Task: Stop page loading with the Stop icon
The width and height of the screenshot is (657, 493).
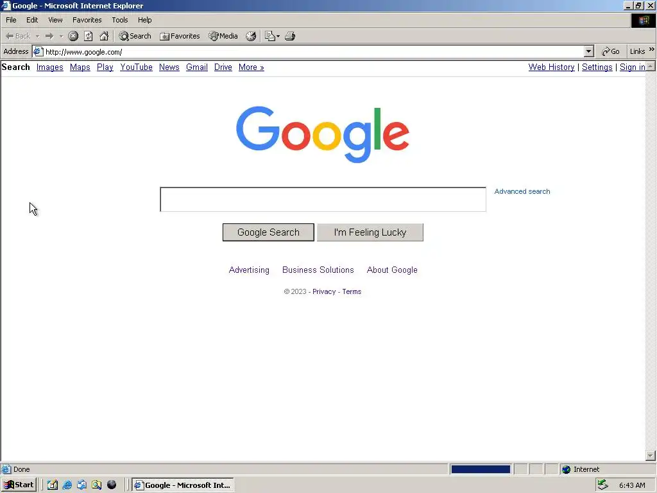Action: pos(73,36)
